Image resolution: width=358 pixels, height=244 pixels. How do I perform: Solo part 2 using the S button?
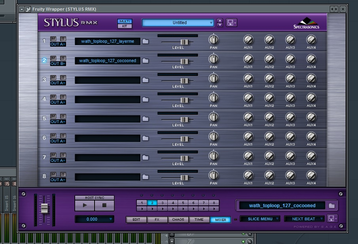[63, 58]
